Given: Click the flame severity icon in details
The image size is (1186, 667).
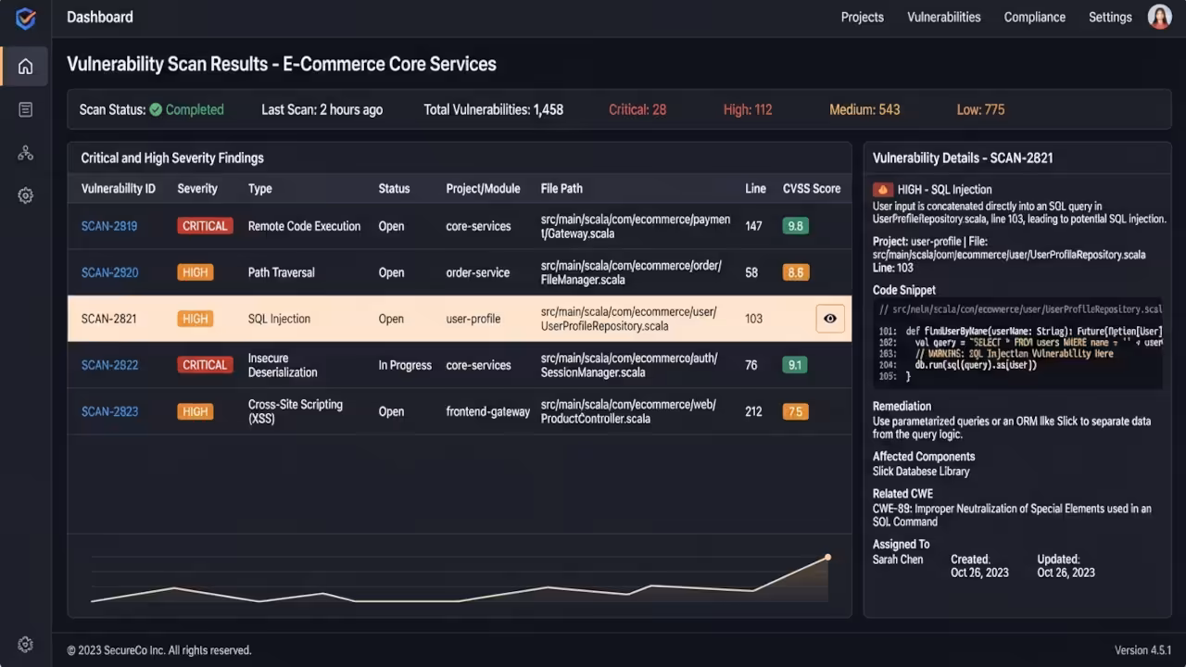Looking at the screenshot, I should pos(882,189).
